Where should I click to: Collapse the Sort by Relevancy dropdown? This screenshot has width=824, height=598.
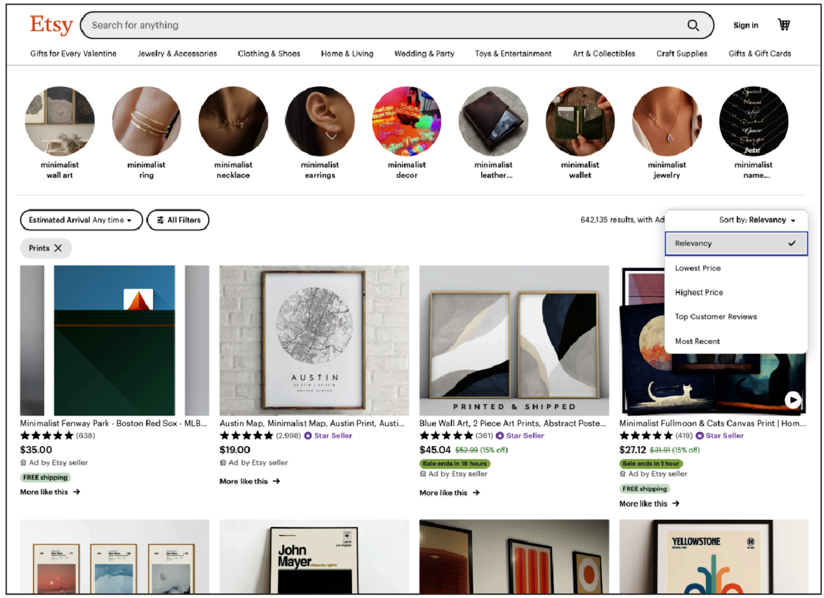(x=757, y=220)
